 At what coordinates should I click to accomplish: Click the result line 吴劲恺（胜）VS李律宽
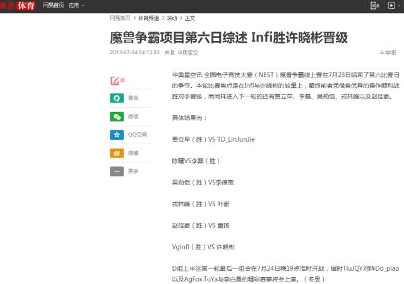203,183
